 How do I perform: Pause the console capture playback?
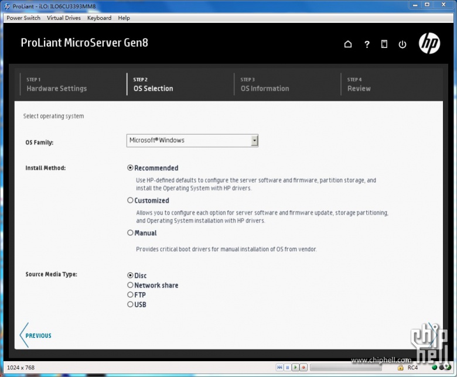pyautogui.click(x=287, y=368)
